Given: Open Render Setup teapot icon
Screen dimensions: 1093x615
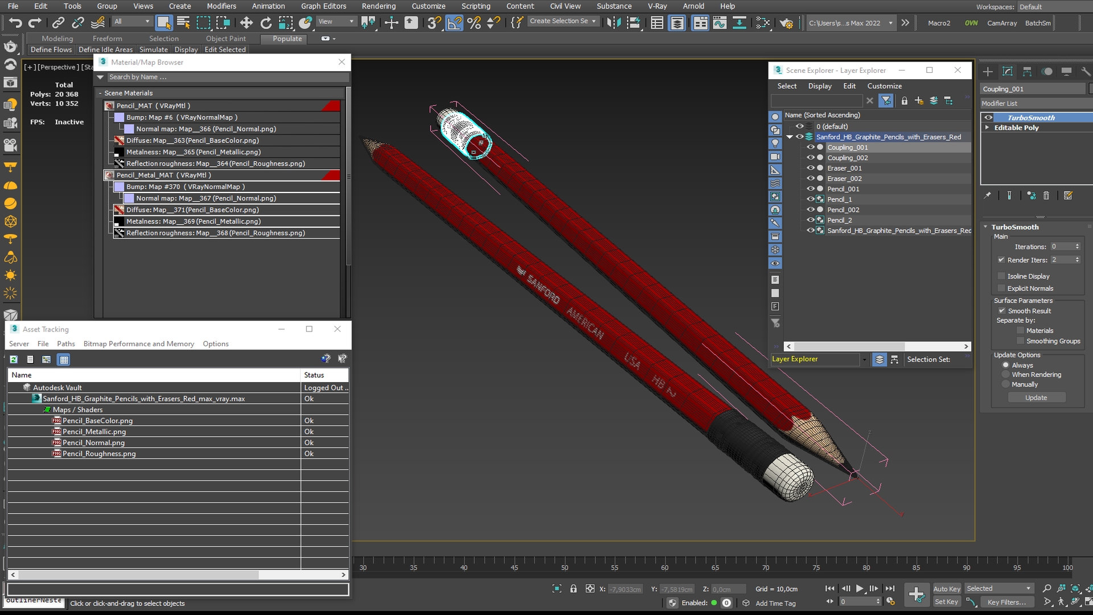Looking at the screenshot, I should tap(786, 23).
